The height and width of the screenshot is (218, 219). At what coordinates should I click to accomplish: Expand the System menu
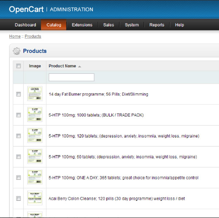coord(132,25)
